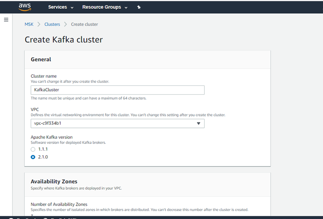Select Apache Kafka version 1.1.1

point(33,149)
